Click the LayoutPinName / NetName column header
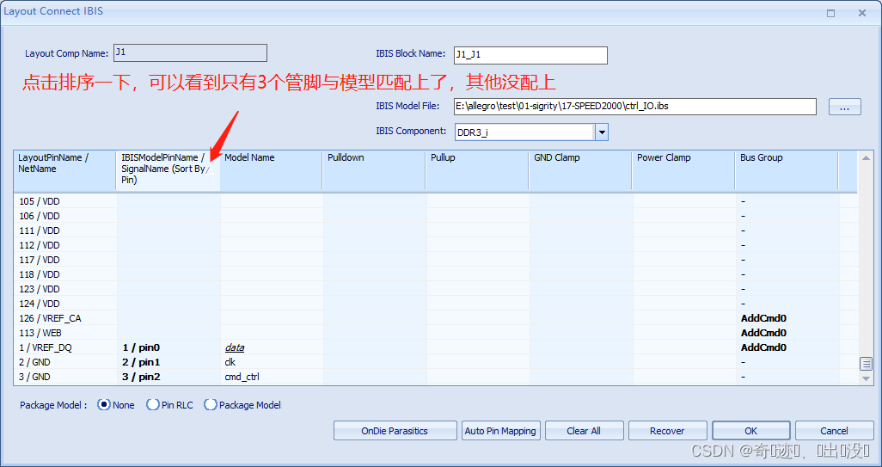 click(64, 170)
